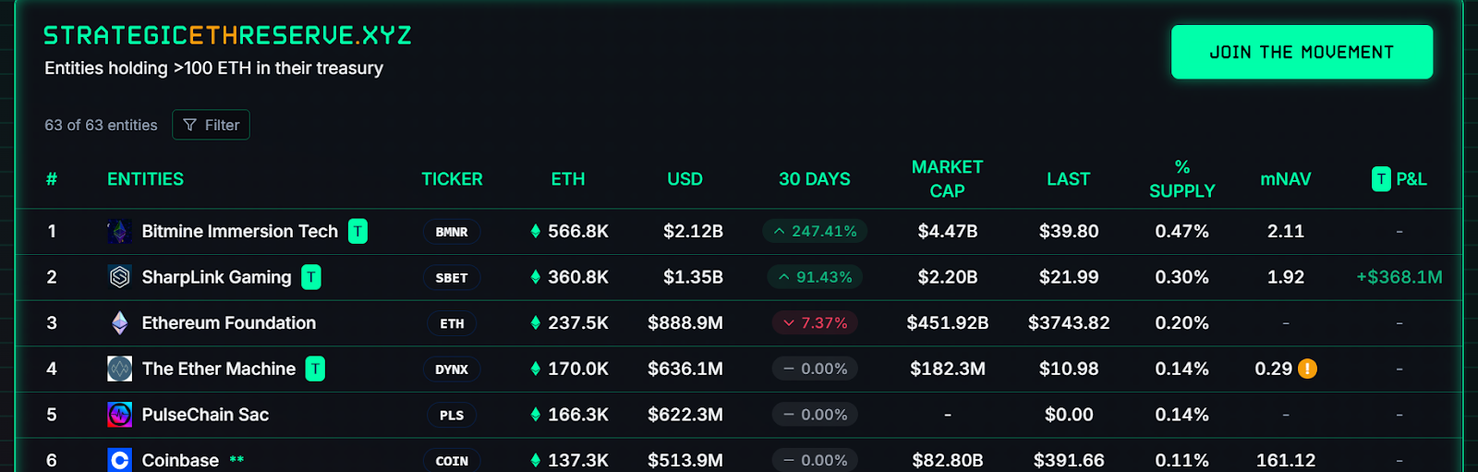The height and width of the screenshot is (472, 1478).
Task: Click the down arrow in the 7.37% badge
Action: (789, 323)
